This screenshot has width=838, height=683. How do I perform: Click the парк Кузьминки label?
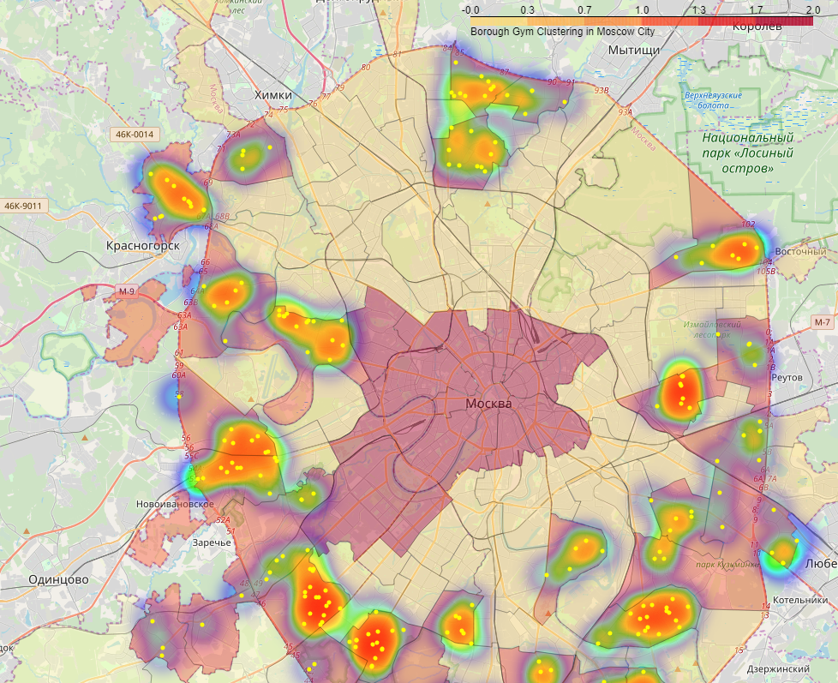[727, 565]
